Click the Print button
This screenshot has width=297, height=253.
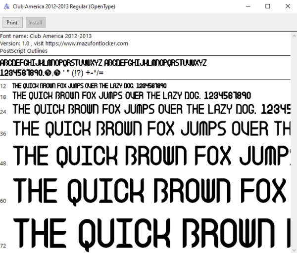point(12,23)
